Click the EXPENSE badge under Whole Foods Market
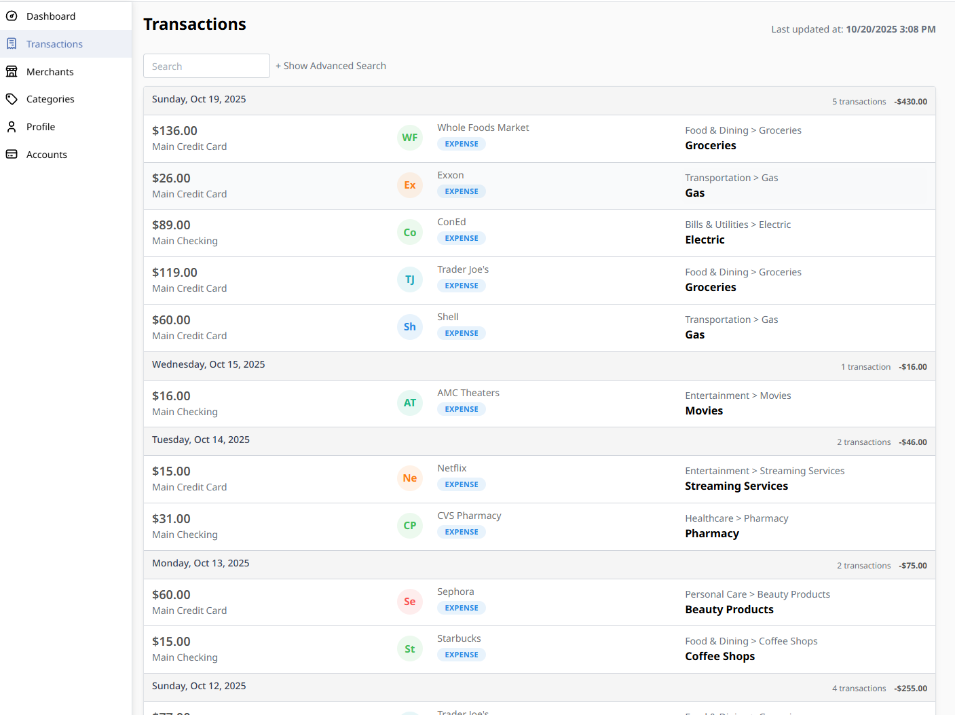Viewport: 955px width, 715px height. click(462, 144)
